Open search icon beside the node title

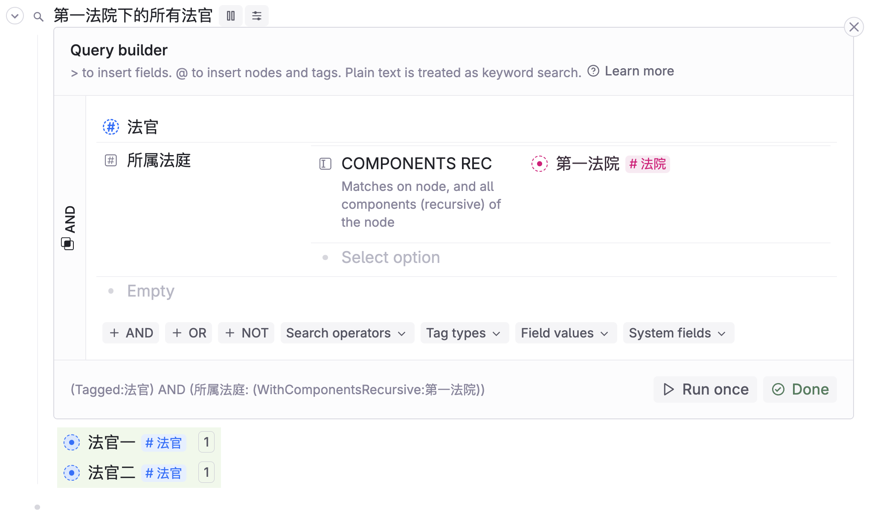38,16
